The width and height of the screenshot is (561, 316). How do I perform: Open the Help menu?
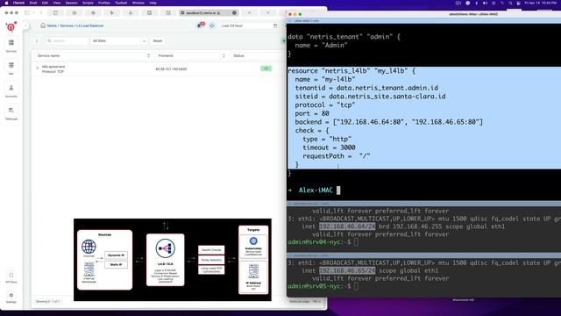tap(153, 3)
